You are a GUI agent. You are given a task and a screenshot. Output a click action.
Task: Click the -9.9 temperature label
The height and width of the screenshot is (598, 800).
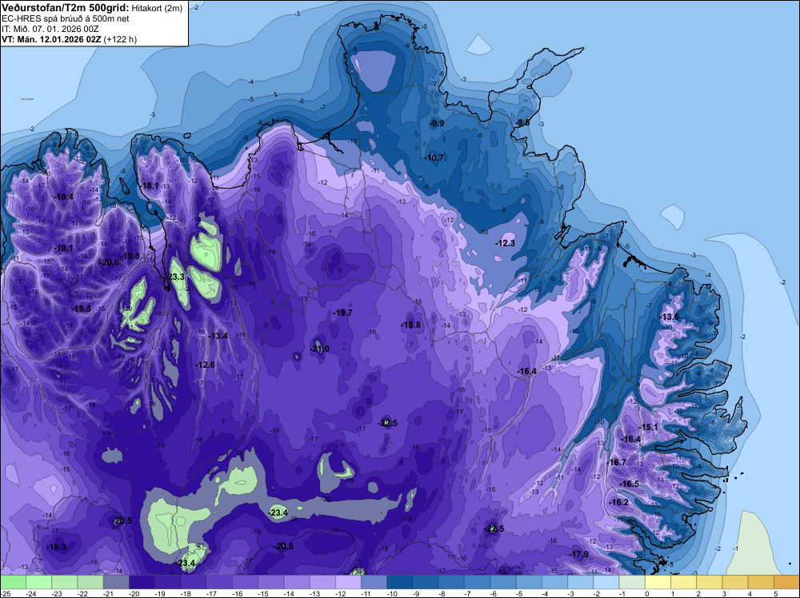[436, 123]
